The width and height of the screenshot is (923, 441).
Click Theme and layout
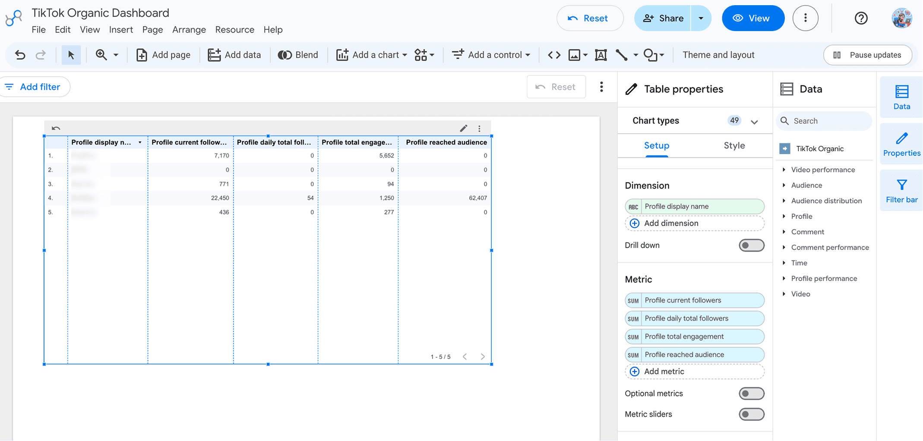718,55
